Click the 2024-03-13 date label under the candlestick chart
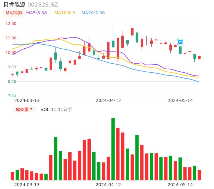 coord(27,100)
